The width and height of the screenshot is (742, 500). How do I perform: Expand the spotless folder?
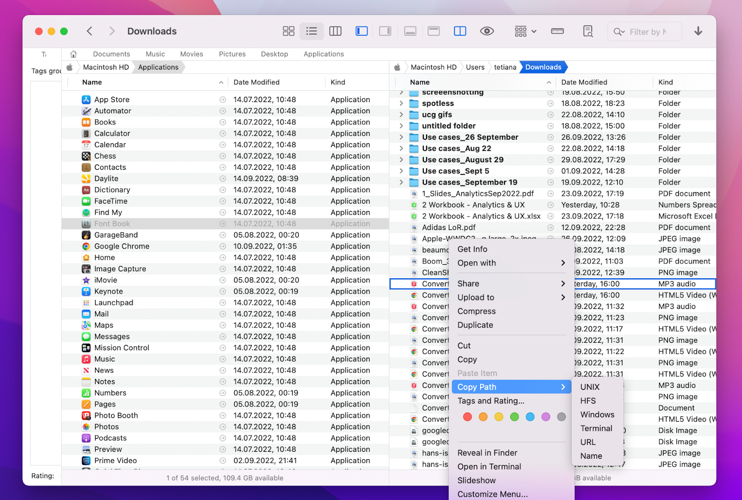coord(401,103)
